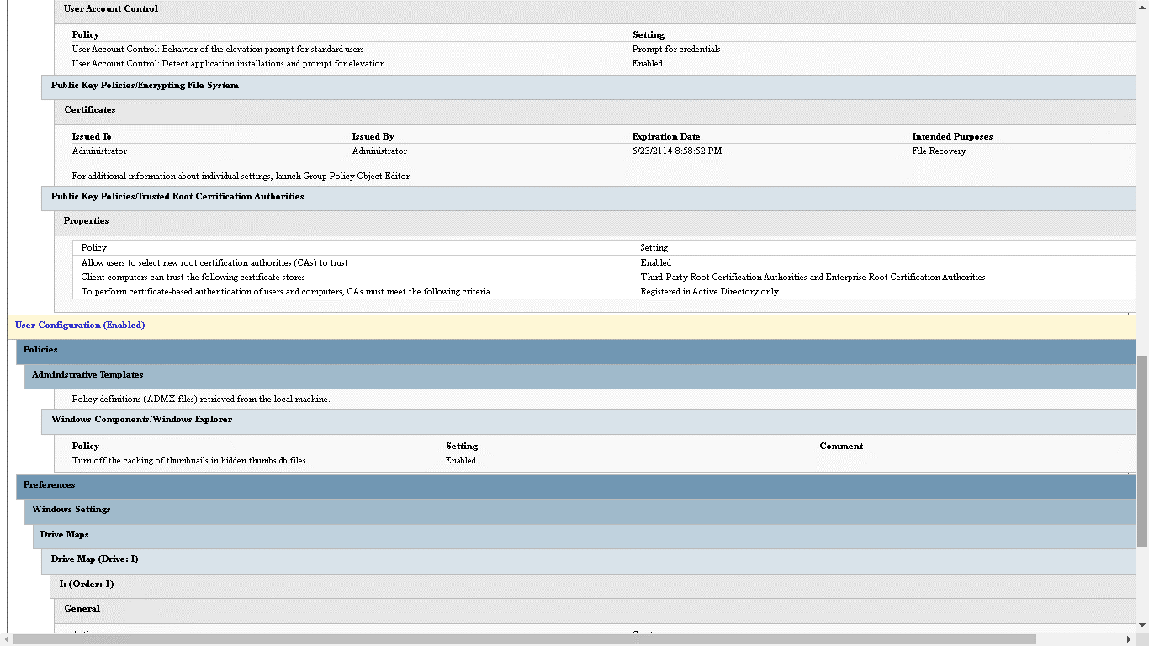Click Policy column header in User Account Control table
1149x646 pixels.
coord(86,35)
